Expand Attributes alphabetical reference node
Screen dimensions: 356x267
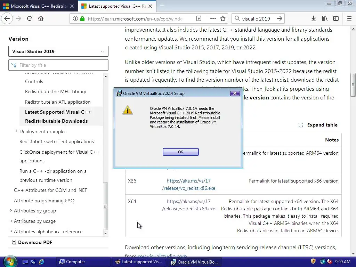click(11, 231)
